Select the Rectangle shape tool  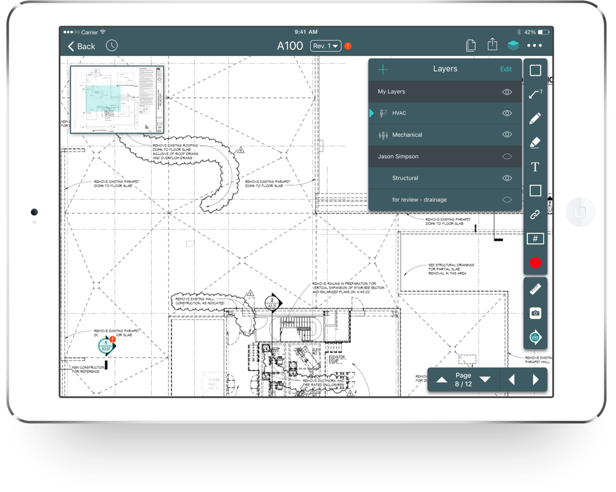click(x=535, y=190)
